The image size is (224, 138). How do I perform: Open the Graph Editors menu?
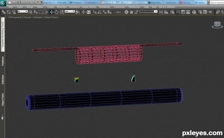tap(89, 7)
